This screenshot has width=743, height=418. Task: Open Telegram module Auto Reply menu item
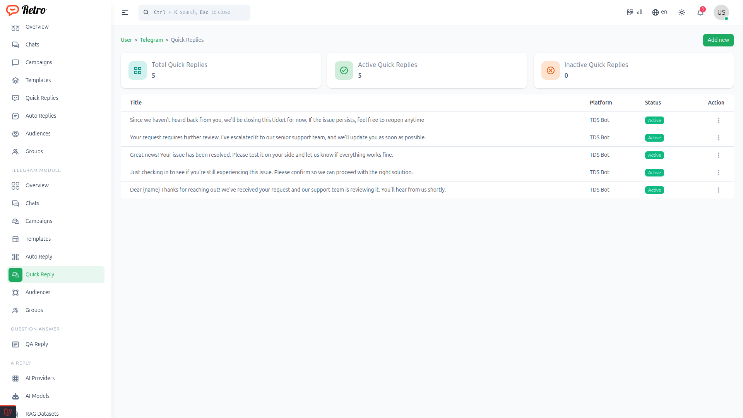coord(39,257)
